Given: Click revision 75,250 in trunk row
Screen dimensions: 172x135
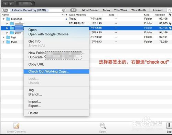Looking at the screenshot, I should pyautogui.click(x=163, y=42).
